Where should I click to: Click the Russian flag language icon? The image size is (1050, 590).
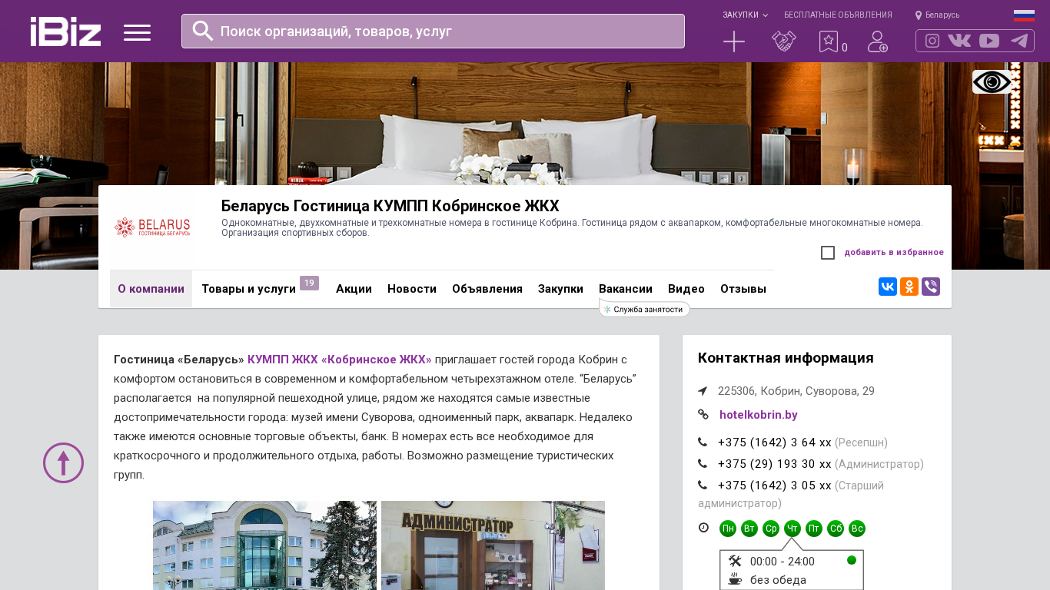tap(1024, 15)
